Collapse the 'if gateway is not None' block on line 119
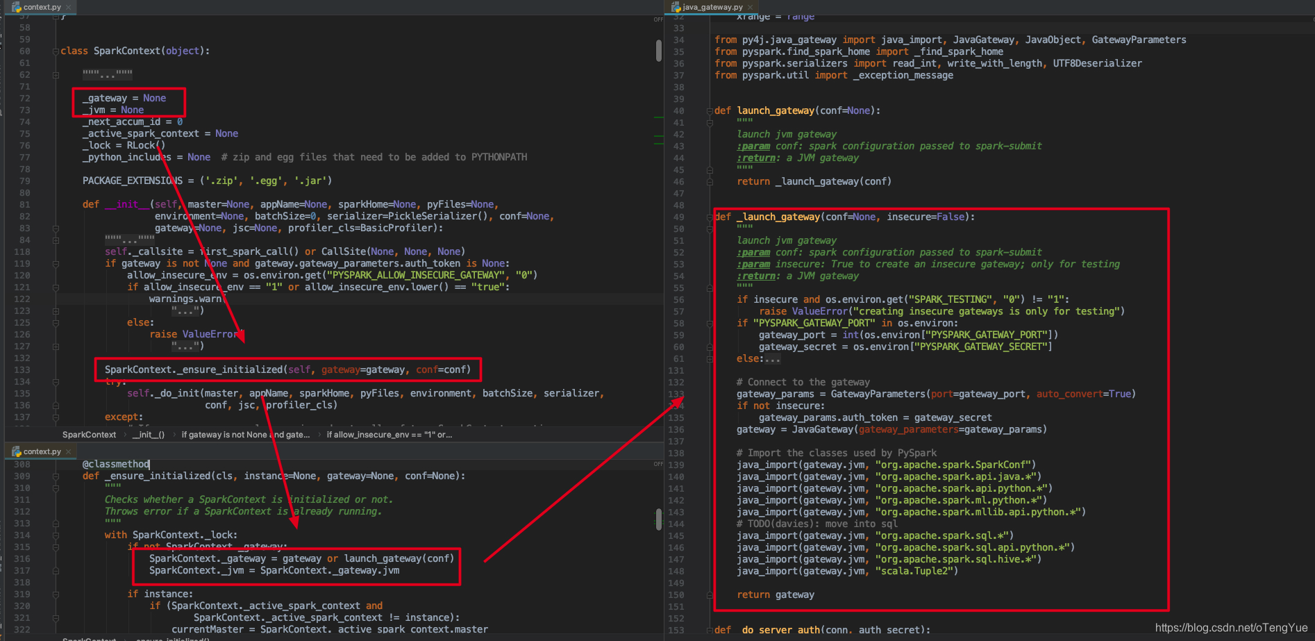 tap(56, 264)
